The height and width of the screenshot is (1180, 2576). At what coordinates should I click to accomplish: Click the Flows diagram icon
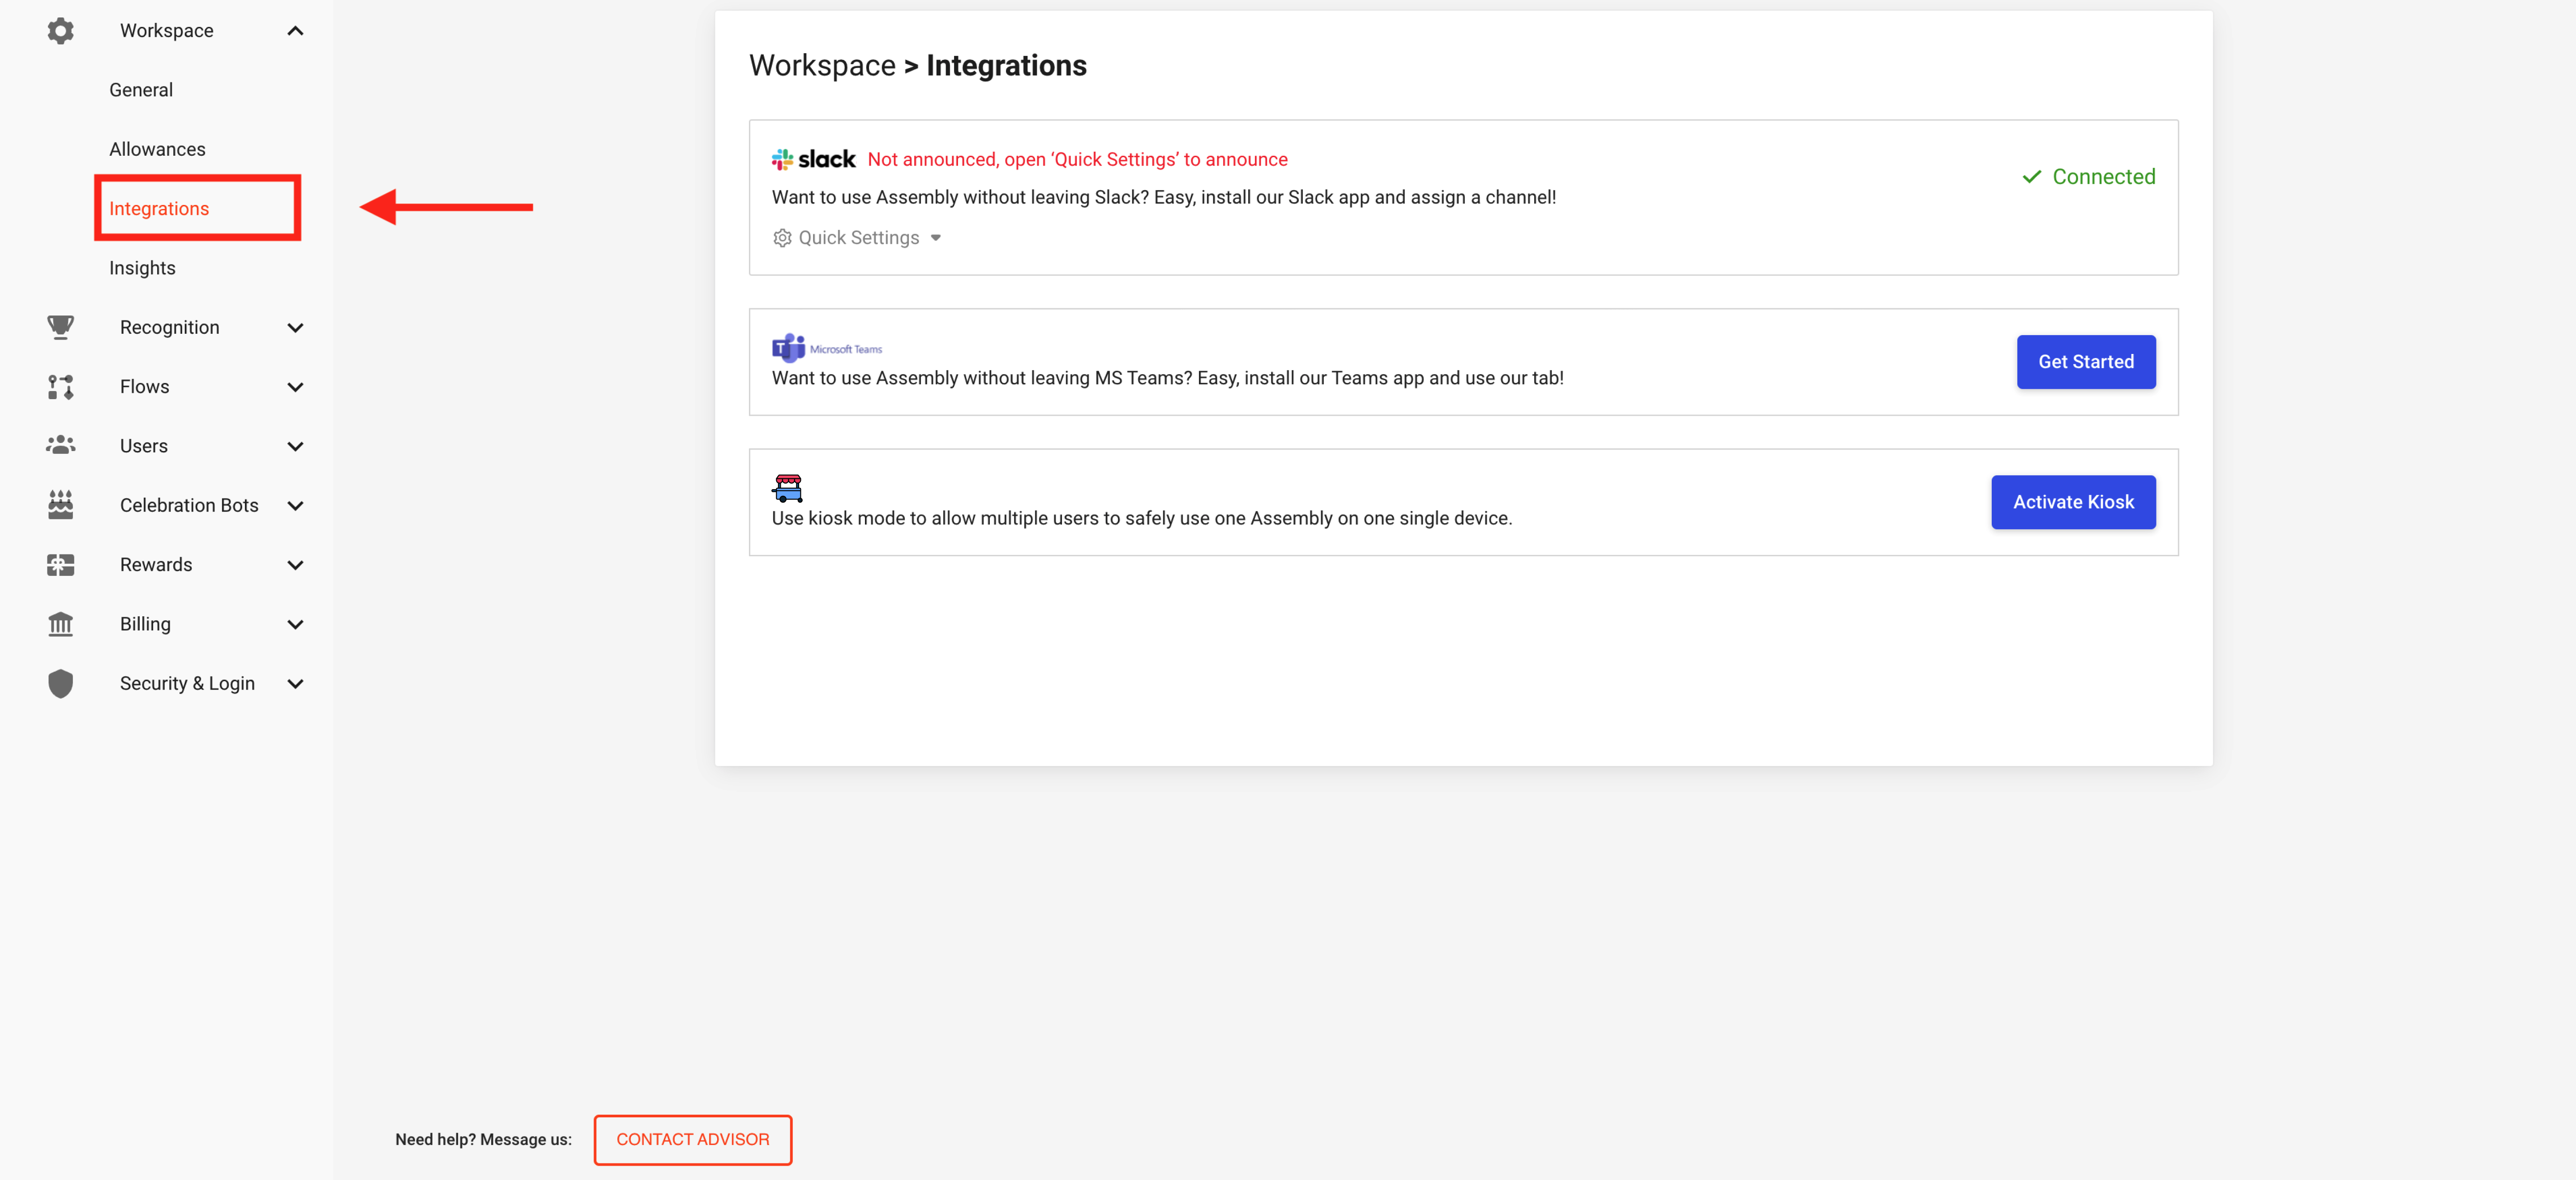coord(60,387)
